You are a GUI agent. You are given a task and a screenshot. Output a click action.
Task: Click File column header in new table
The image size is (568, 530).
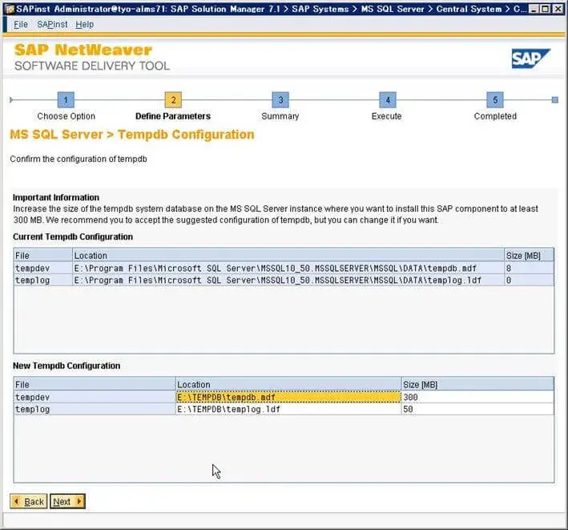click(95, 384)
